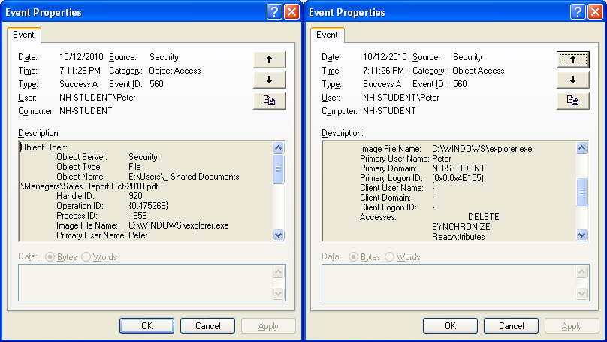
Task: Copy event details in left dialog
Action: 270,101
